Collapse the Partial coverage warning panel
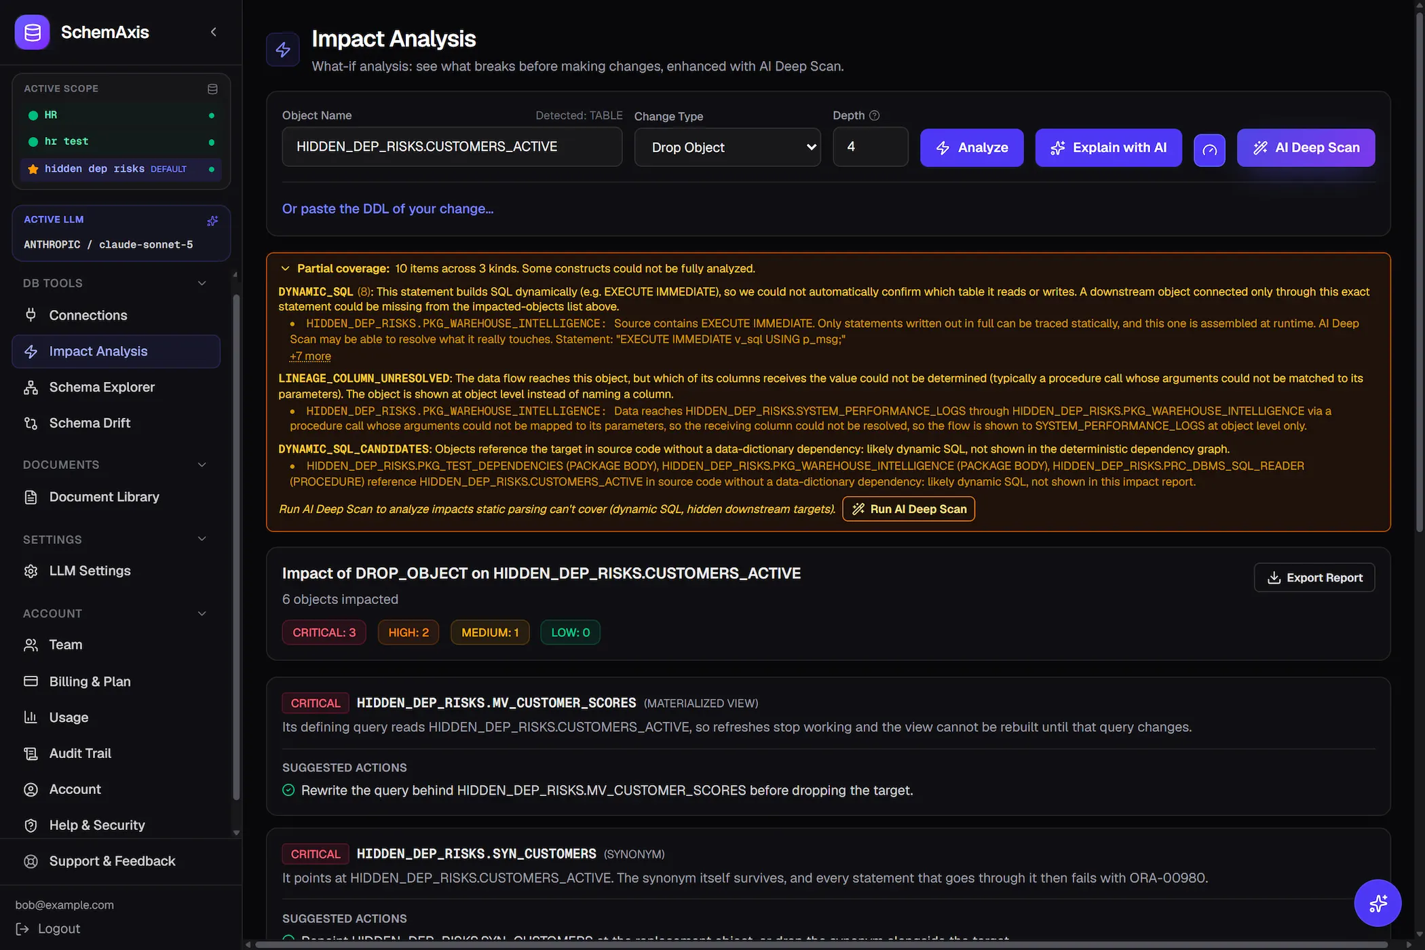 (x=285, y=269)
